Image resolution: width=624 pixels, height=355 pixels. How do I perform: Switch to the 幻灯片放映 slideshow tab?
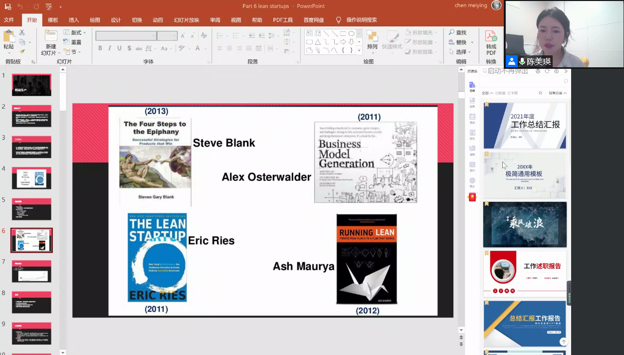point(187,20)
